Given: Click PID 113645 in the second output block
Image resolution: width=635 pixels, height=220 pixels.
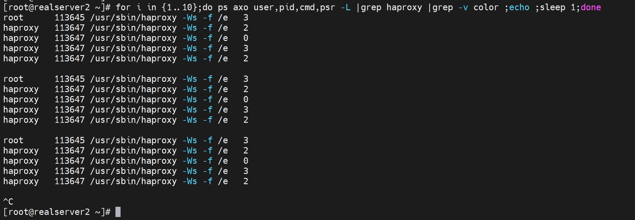Looking at the screenshot, I should click(69, 79).
